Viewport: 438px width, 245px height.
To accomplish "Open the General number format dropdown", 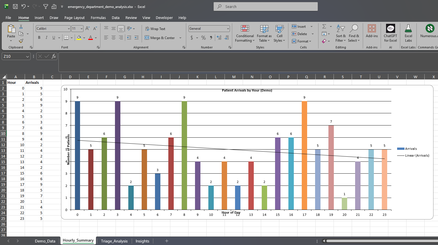I will [x=228, y=29].
